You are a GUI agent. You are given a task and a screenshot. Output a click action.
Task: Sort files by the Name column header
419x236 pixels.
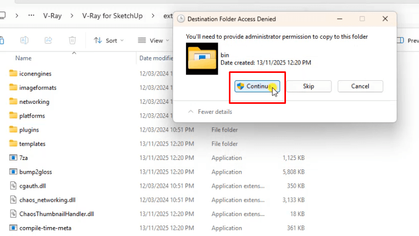pos(24,58)
